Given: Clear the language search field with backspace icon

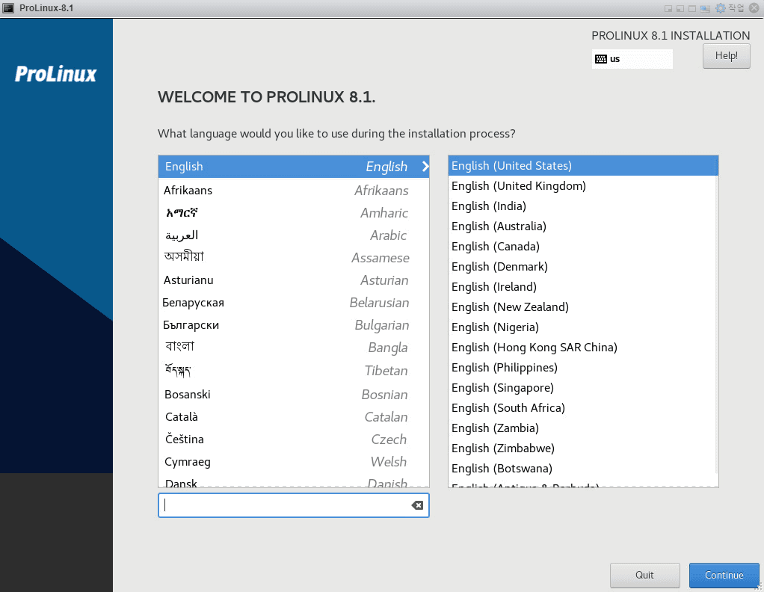Looking at the screenshot, I should click(417, 505).
